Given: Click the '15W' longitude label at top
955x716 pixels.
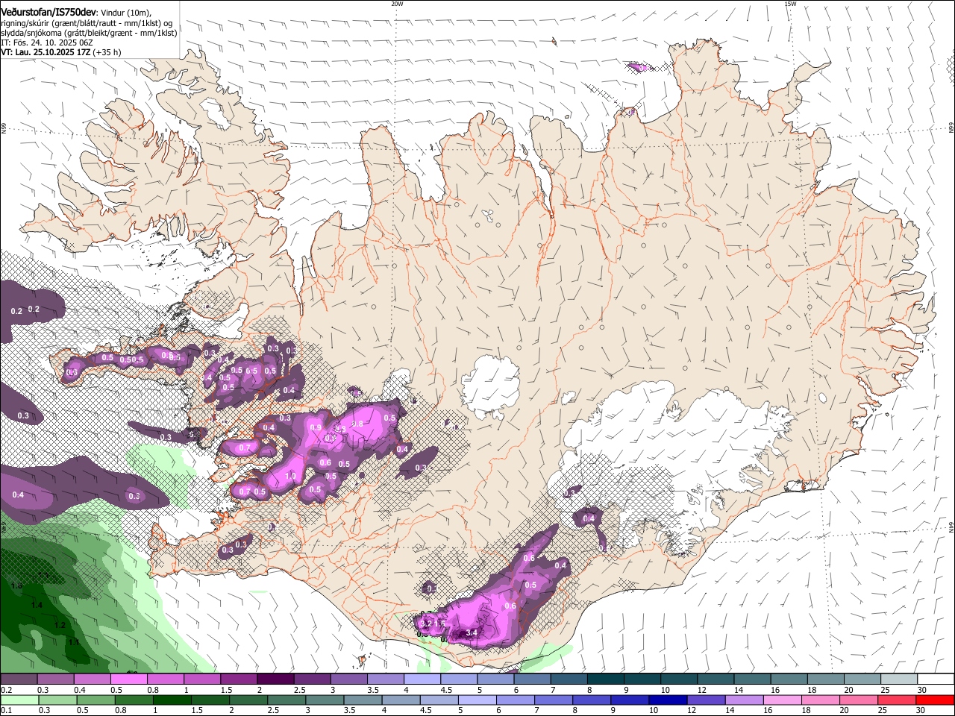Looking at the screenshot, I should tap(790, 4).
